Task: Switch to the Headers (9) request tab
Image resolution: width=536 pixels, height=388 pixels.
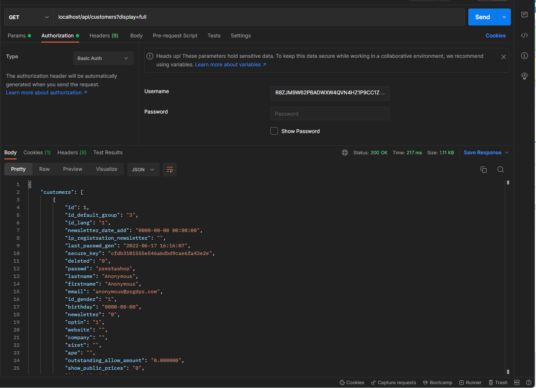Action: pos(103,36)
